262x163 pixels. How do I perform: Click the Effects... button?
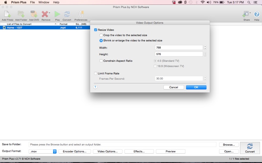click(x=139, y=151)
